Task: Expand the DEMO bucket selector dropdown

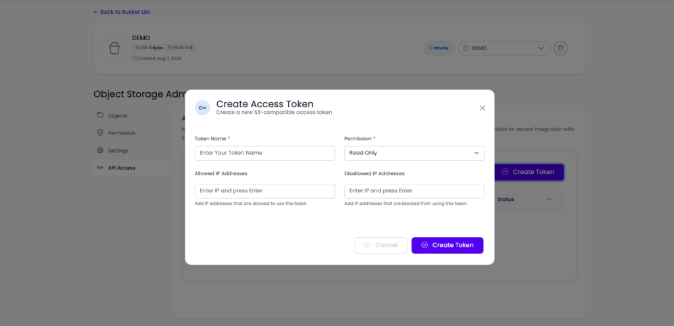Action: pyautogui.click(x=504, y=48)
